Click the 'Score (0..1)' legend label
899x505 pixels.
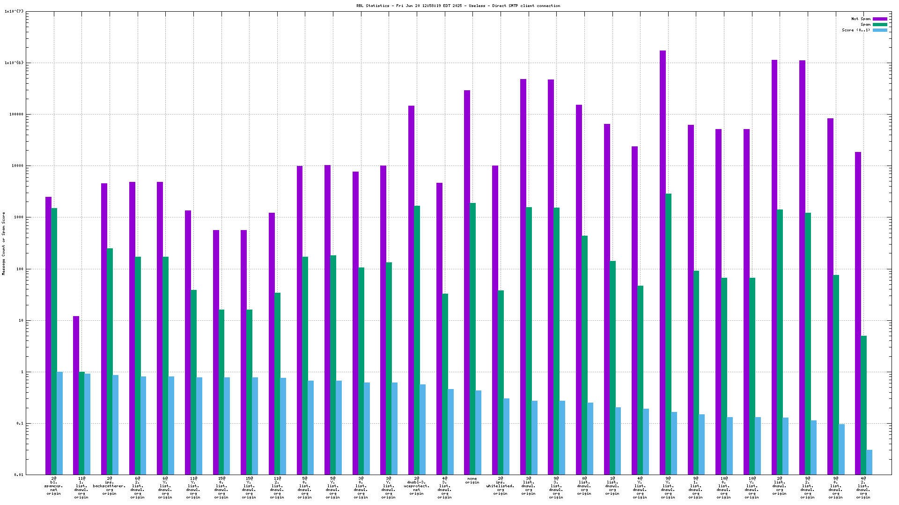[x=856, y=30]
